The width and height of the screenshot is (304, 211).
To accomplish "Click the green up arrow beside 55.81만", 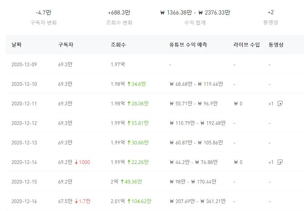I will (x=129, y=123).
